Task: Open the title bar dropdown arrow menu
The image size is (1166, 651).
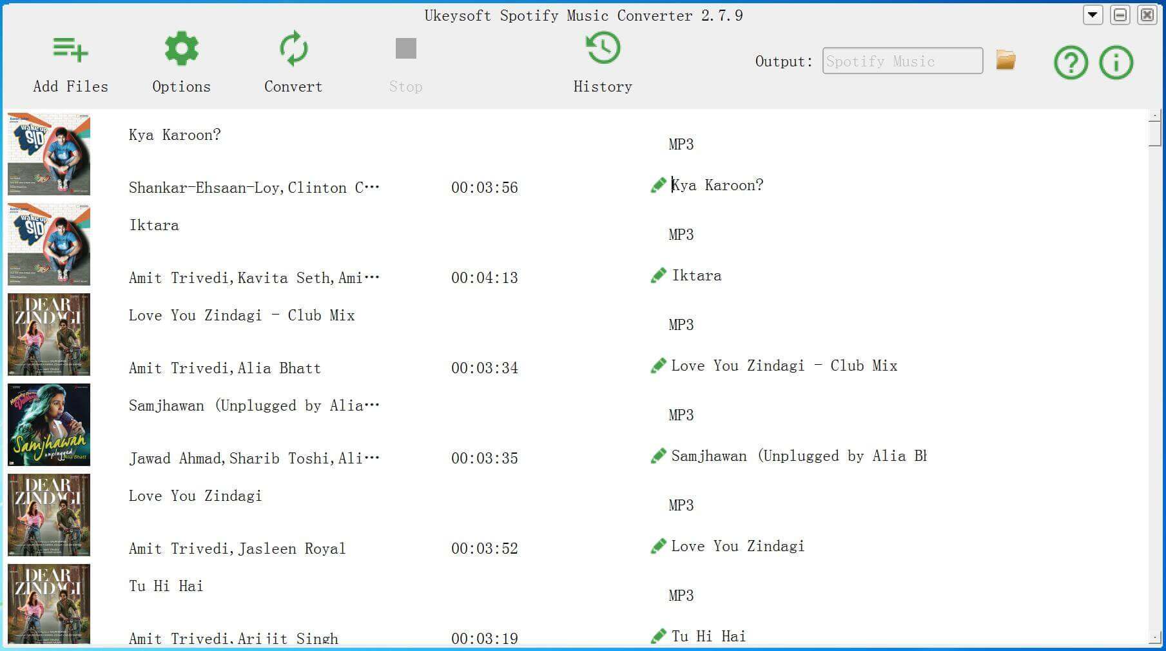Action: click(1093, 15)
